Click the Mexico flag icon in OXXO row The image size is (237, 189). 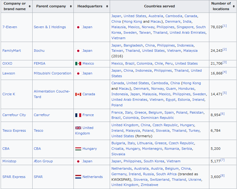[x=78, y=63]
